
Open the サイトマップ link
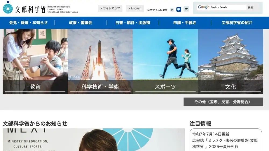[110, 8]
